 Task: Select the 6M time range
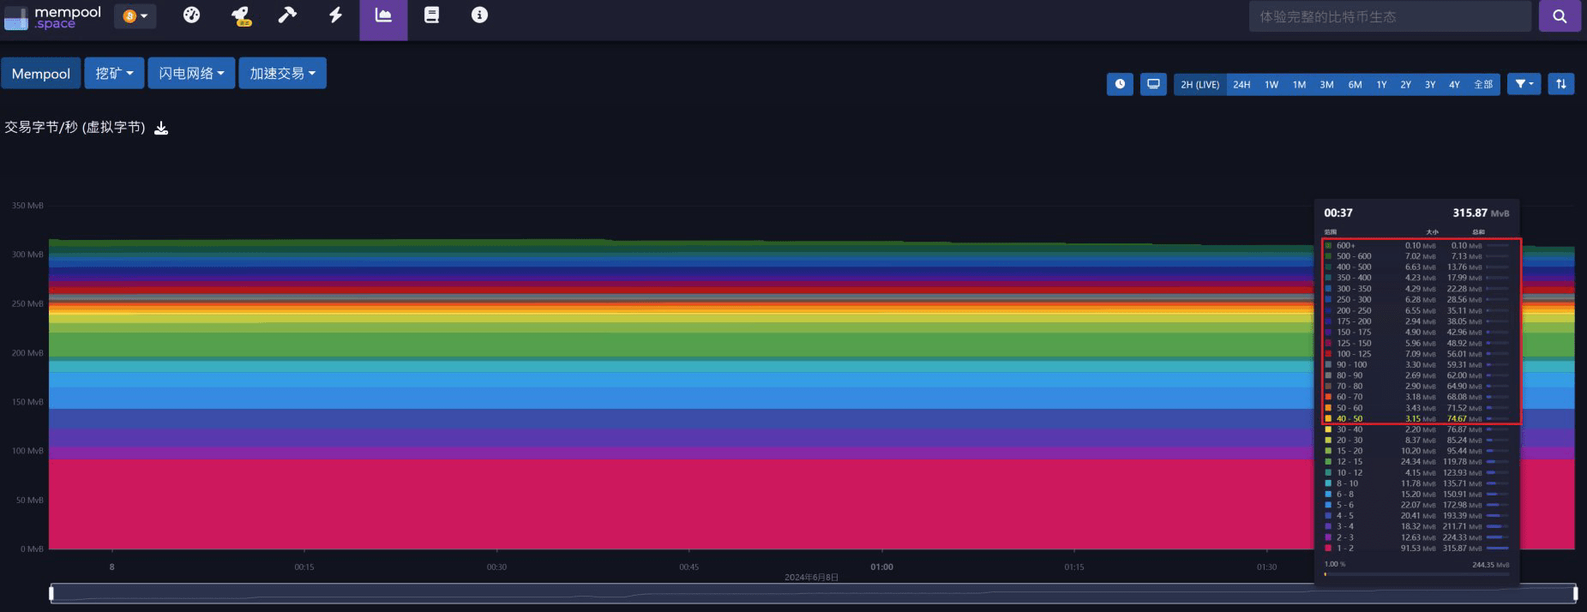pyautogui.click(x=1355, y=84)
